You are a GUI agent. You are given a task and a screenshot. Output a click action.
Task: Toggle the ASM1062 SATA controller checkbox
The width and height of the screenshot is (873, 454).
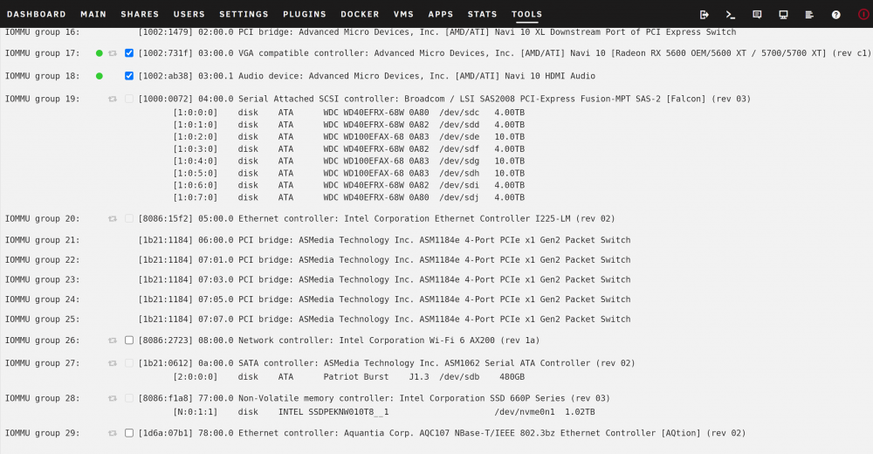(129, 362)
